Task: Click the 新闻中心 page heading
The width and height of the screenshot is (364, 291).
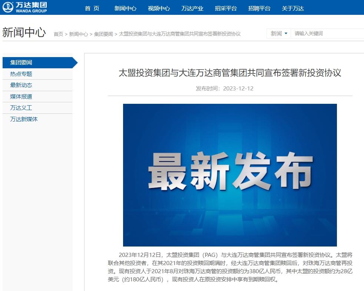Action: 24,32
